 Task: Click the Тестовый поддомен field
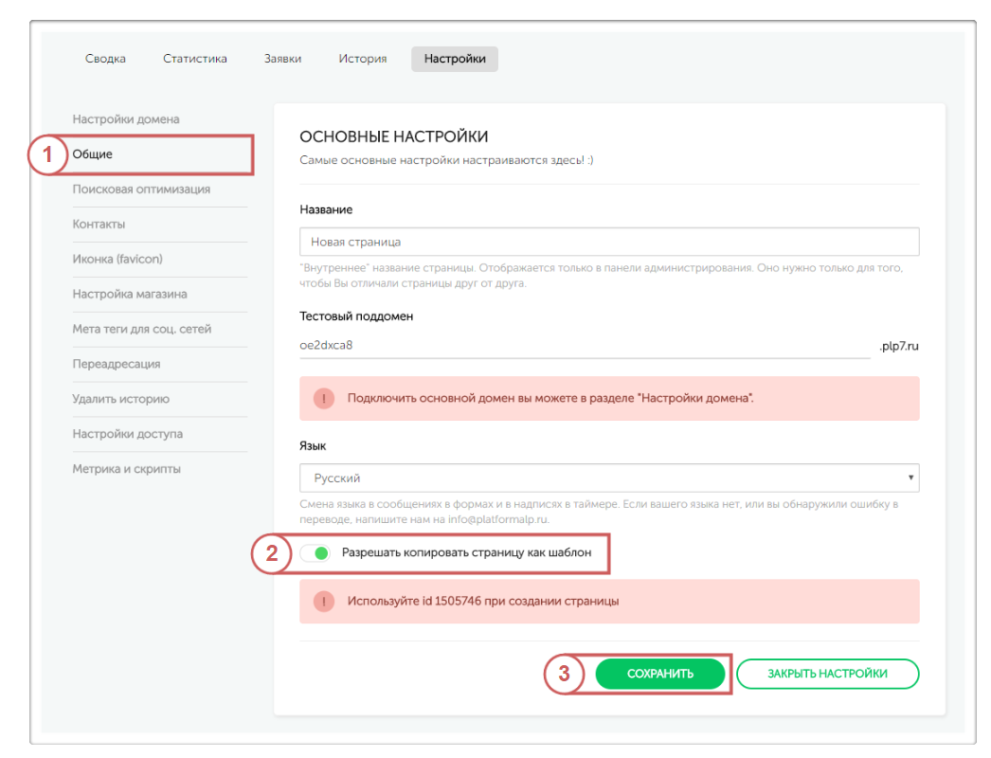pos(584,346)
